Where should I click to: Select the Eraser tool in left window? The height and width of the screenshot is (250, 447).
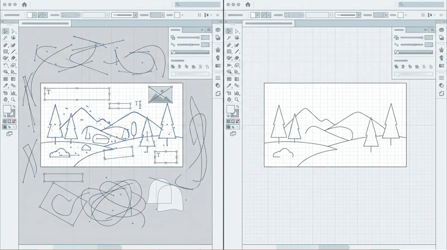point(13,58)
